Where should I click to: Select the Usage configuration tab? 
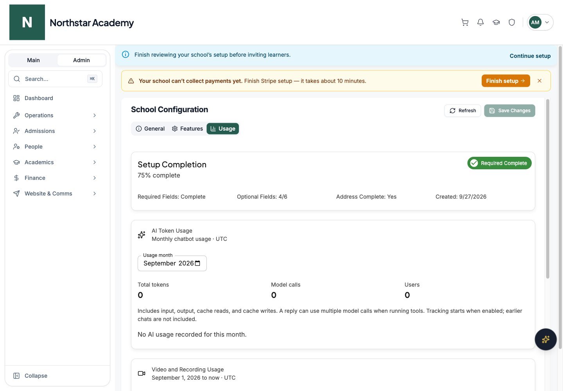point(223,129)
